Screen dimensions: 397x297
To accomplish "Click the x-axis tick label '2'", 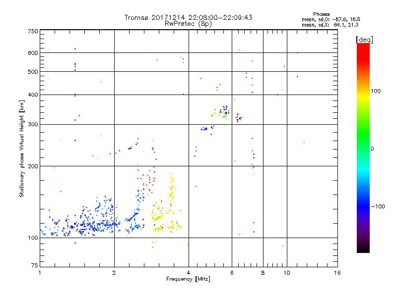I will coord(114,273).
